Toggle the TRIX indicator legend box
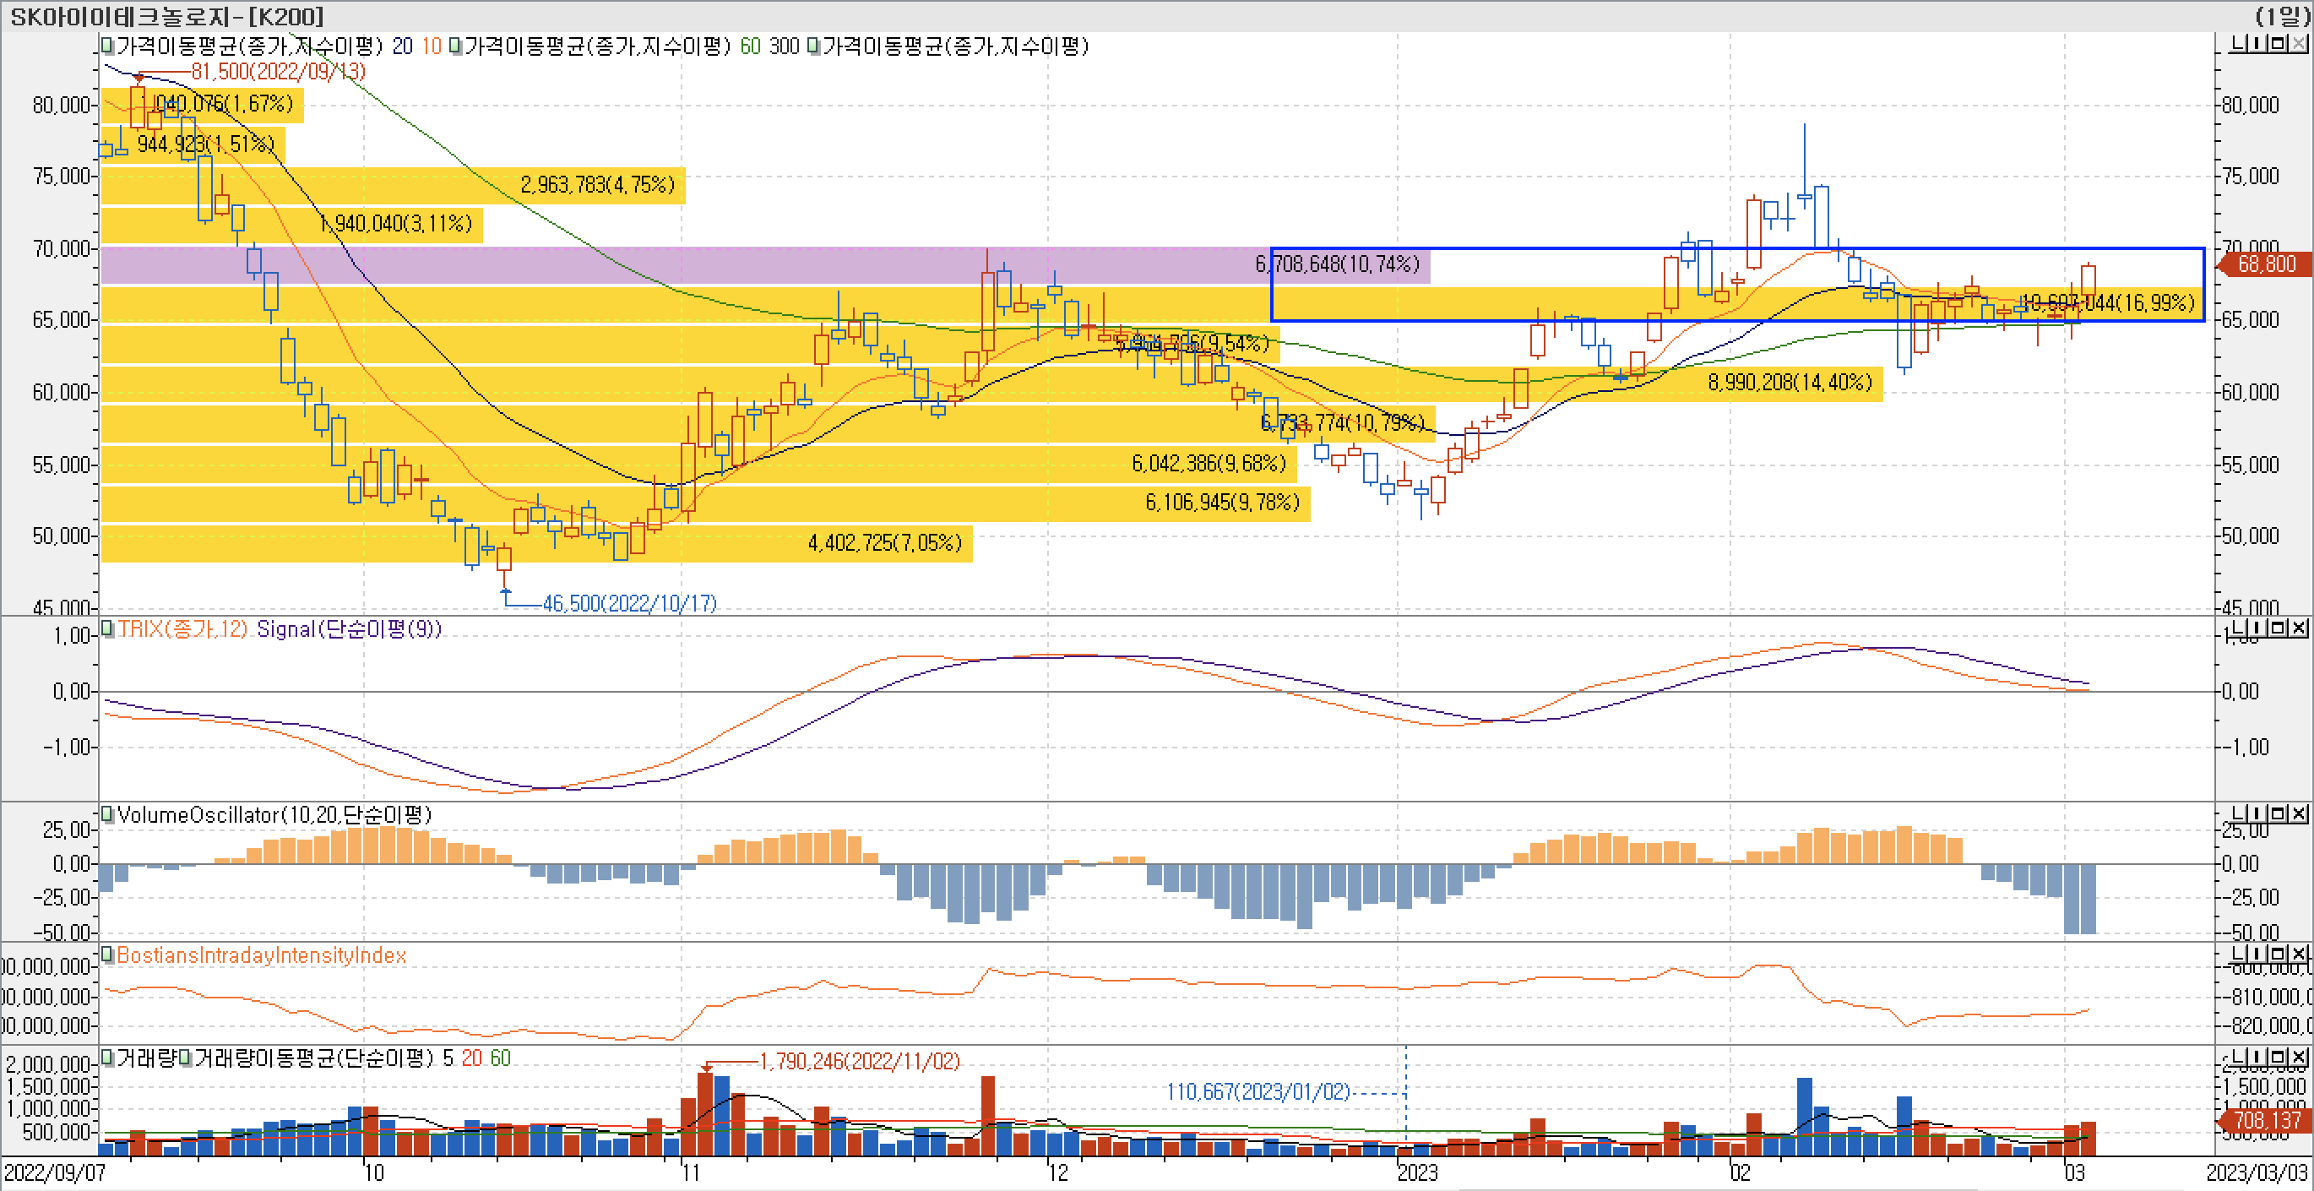The image size is (2314, 1191). pyautogui.click(x=107, y=628)
